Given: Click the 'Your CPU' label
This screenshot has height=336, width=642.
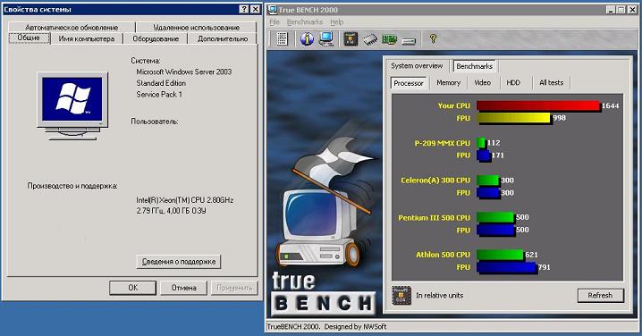Looking at the screenshot, I should point(453,105).
